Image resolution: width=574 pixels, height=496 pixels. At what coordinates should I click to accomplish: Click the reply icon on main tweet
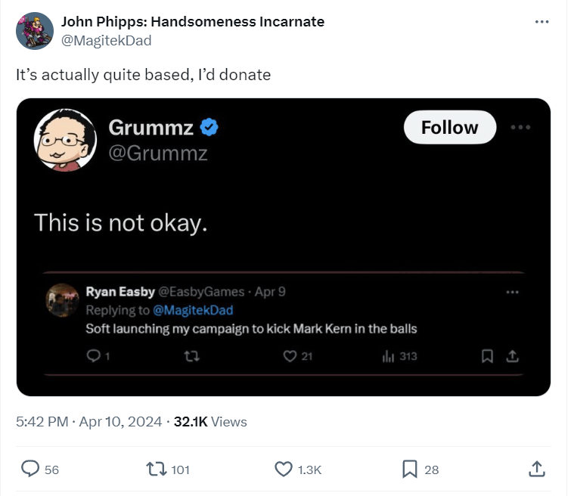coord(29,470)
